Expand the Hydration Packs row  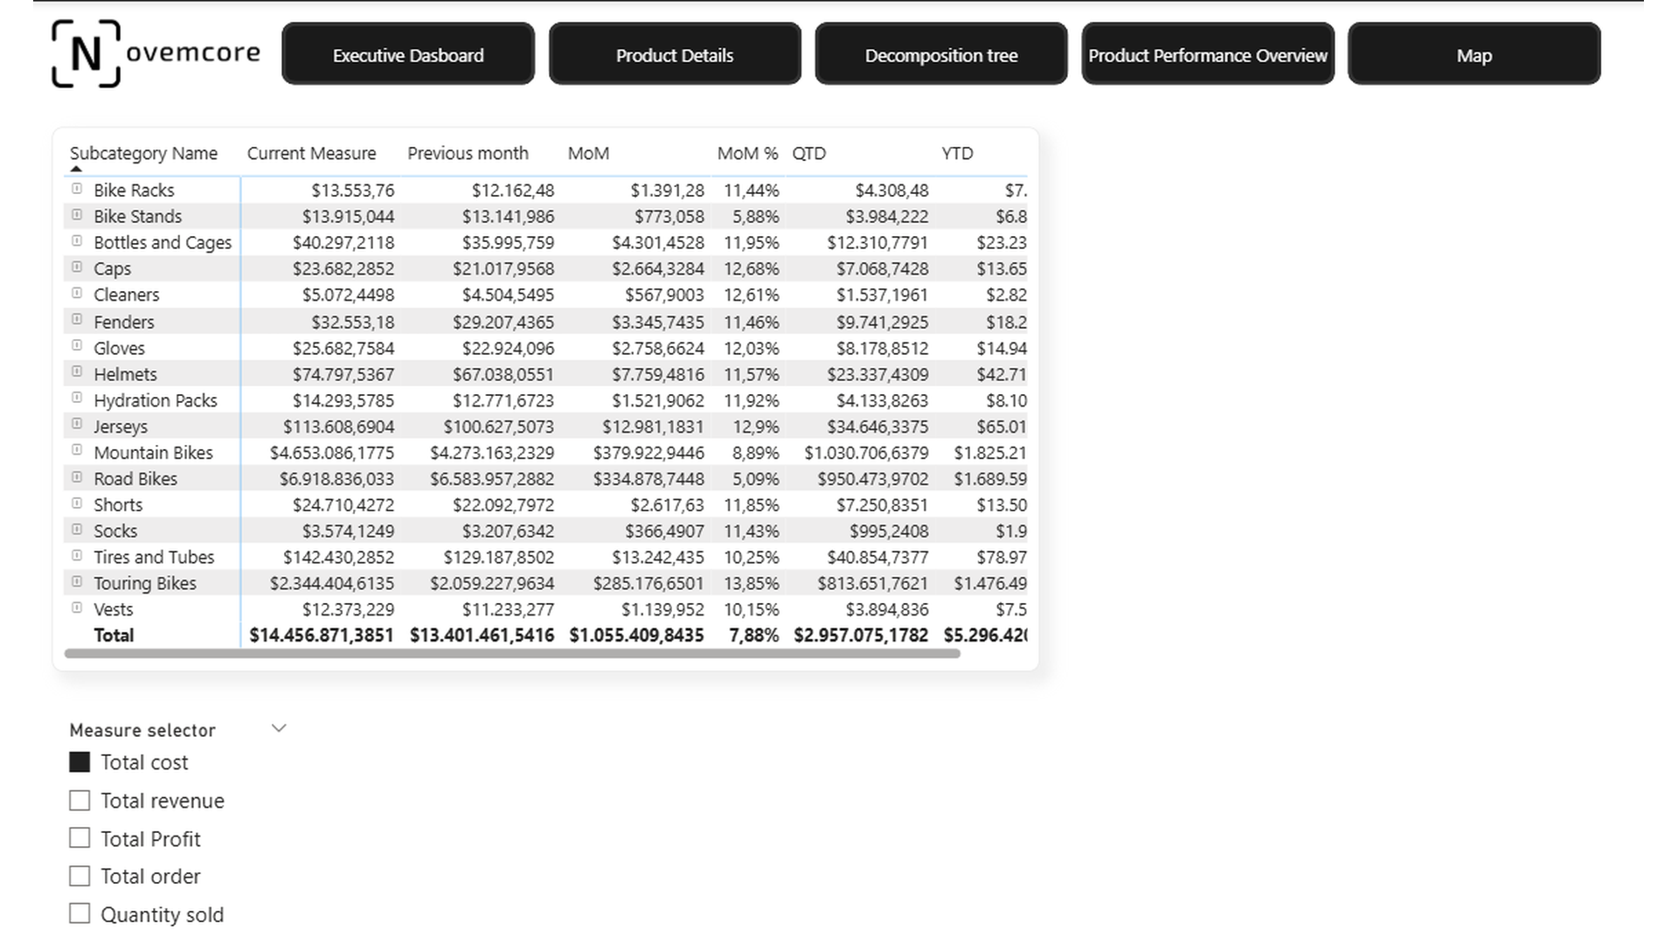[x=77, y=399]
